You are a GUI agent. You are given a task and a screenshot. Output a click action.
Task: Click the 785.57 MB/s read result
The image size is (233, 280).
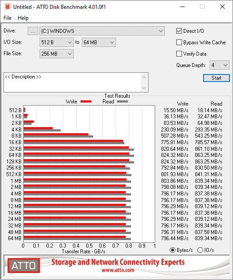(208, 142)
